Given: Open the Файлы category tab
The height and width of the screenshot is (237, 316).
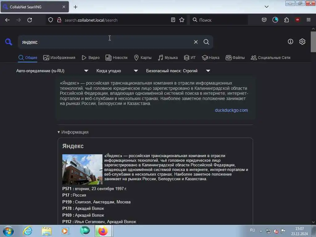Looking at the screenshot, I should (235, 58).
